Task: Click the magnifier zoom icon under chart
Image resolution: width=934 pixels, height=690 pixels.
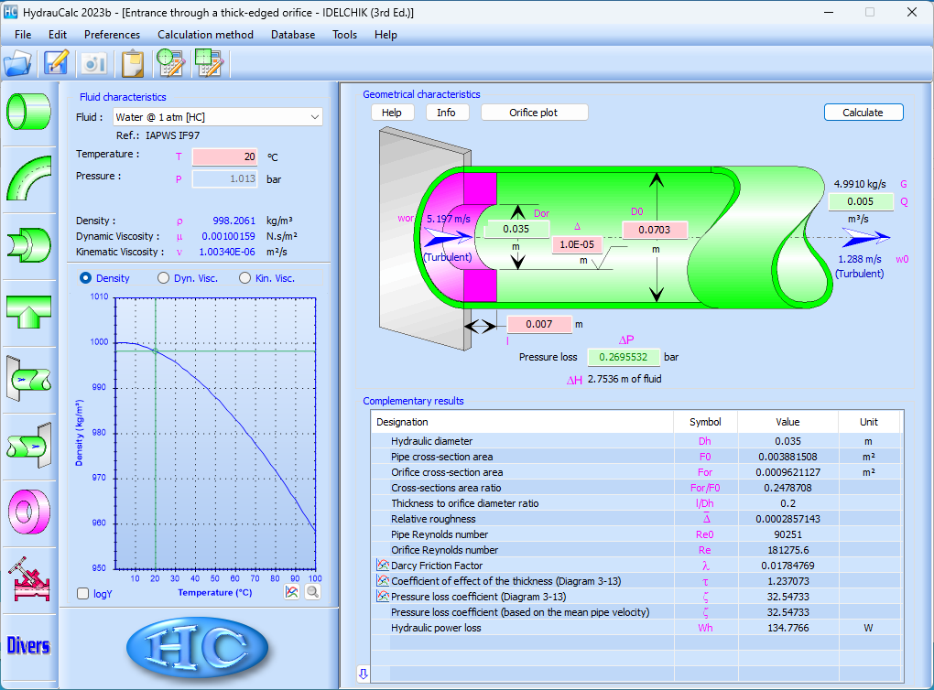Action: tap(312, 592)
